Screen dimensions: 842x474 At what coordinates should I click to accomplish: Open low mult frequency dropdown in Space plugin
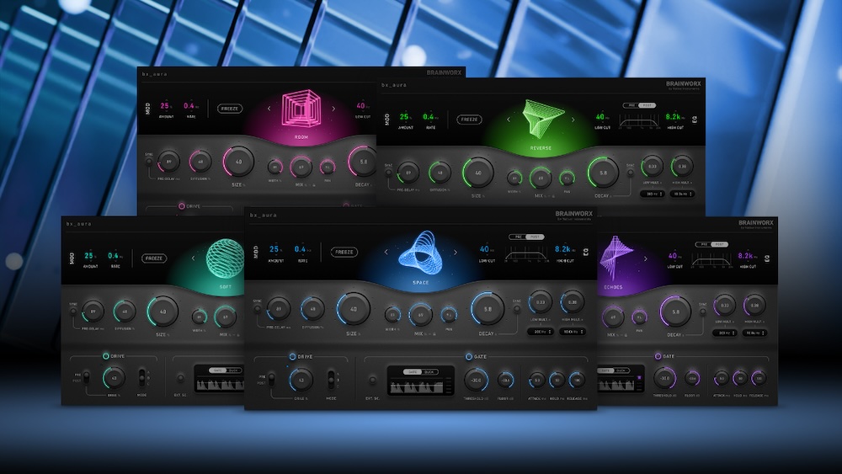(541, 332)
